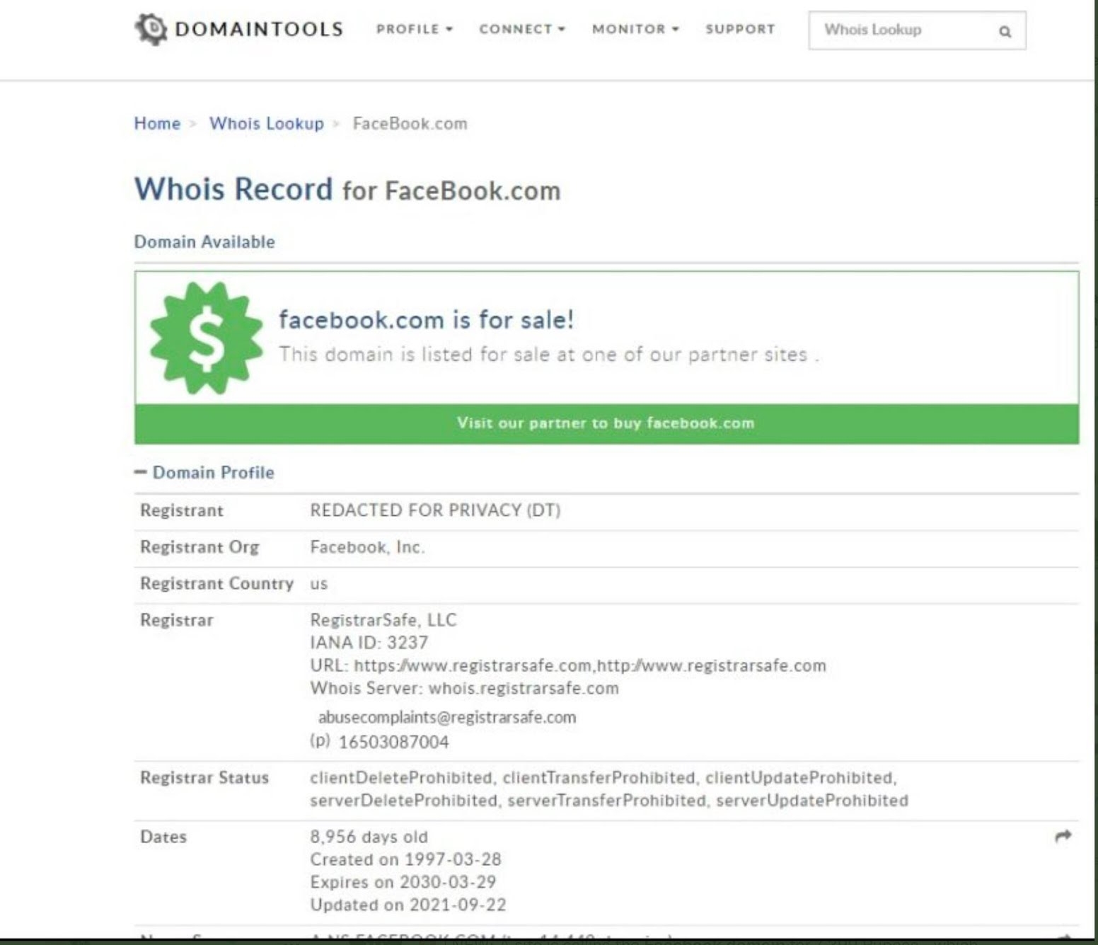Select '8,956 days old' text

coord(369,837)
